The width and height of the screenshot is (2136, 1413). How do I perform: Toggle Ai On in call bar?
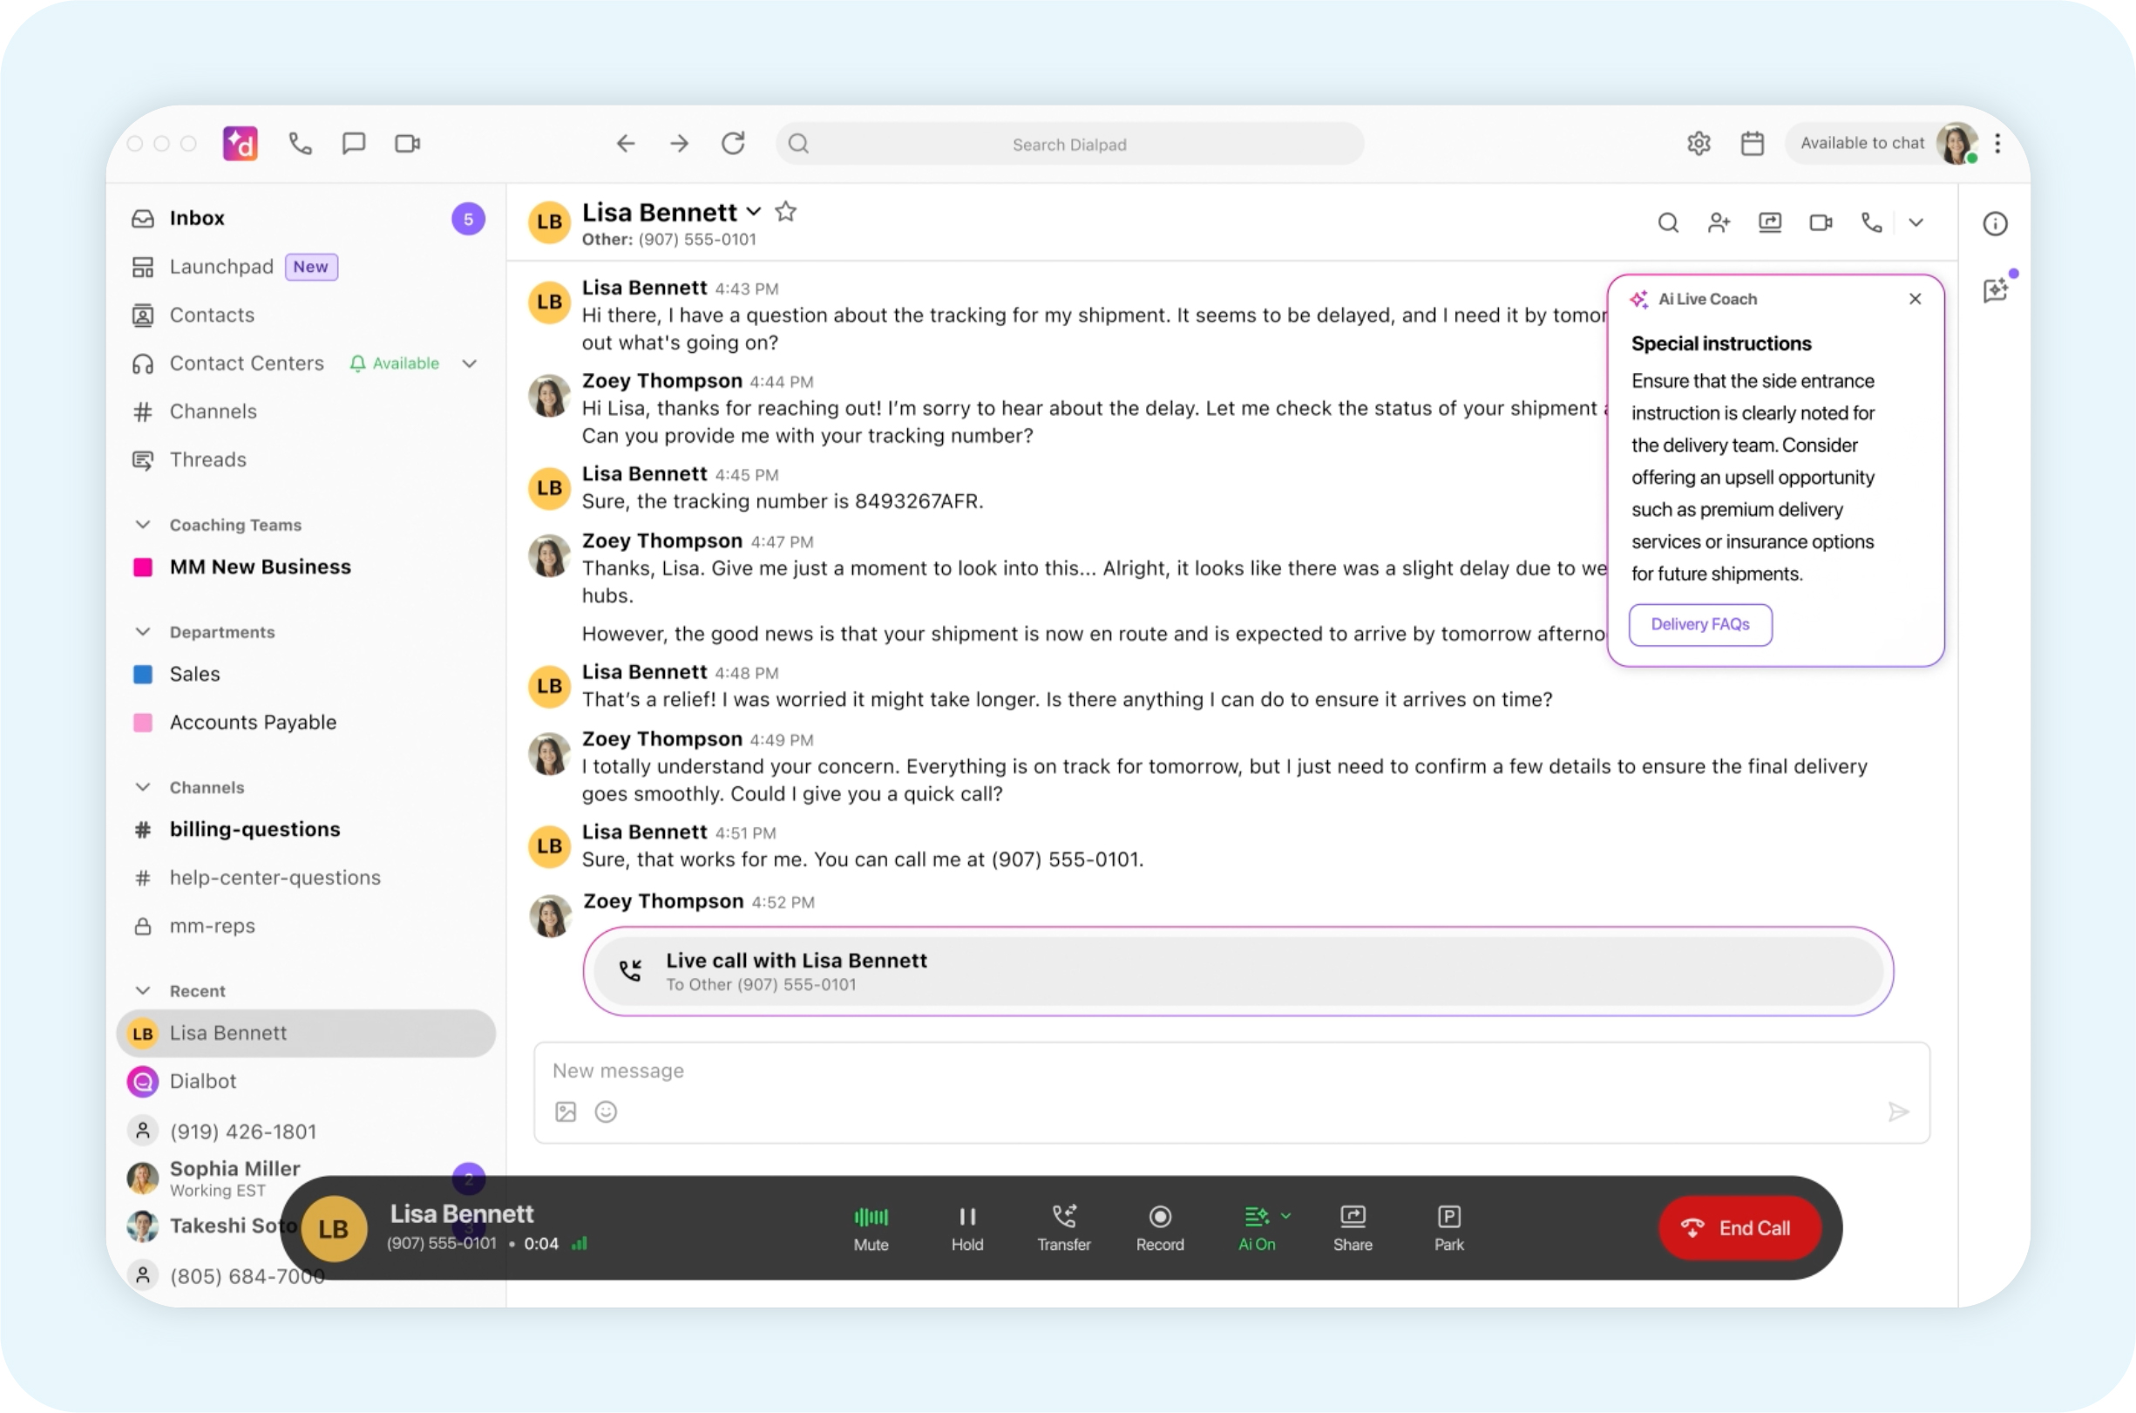tap(1257, 1228)
